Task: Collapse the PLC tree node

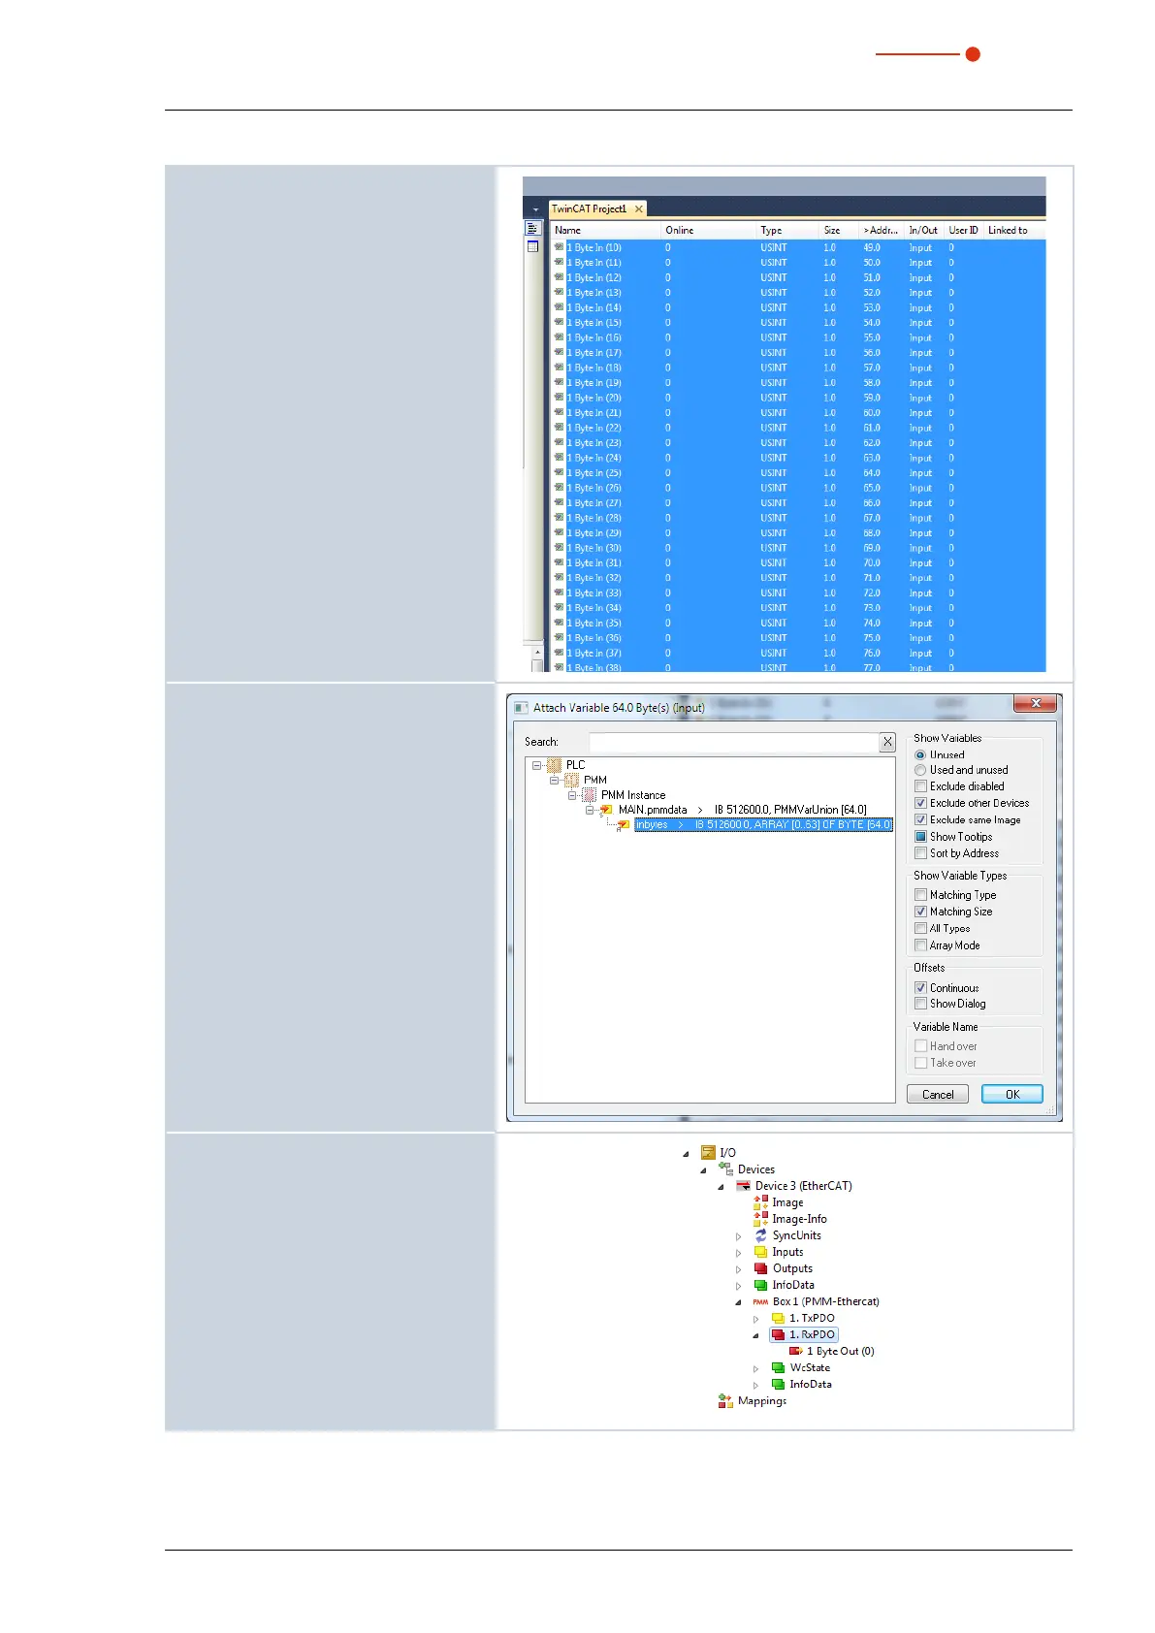Action: (536, 765)
